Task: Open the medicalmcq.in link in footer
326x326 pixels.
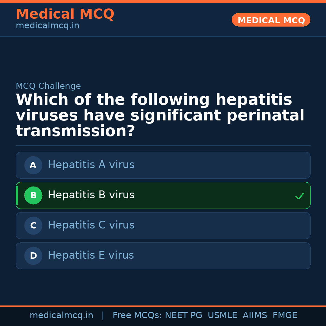Action: [61, 315]
